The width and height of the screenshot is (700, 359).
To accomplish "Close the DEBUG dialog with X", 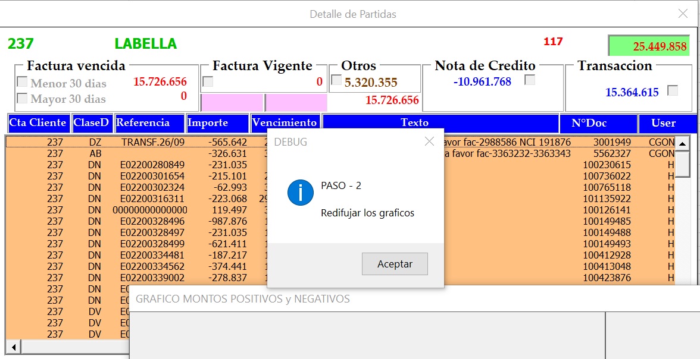I will point(430,141).
